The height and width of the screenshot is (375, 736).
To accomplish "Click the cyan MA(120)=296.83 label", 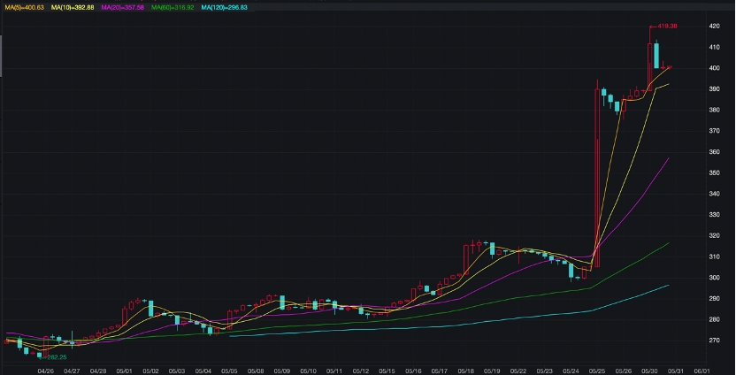I will 224,7.
